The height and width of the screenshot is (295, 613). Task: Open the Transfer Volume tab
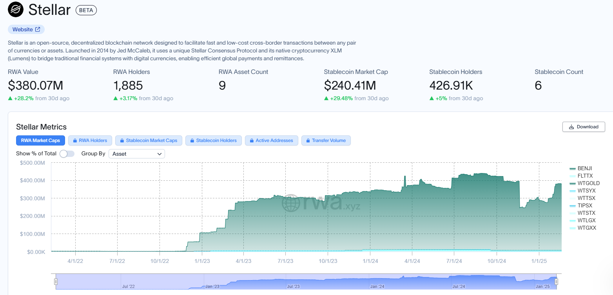tap(326, 140)
